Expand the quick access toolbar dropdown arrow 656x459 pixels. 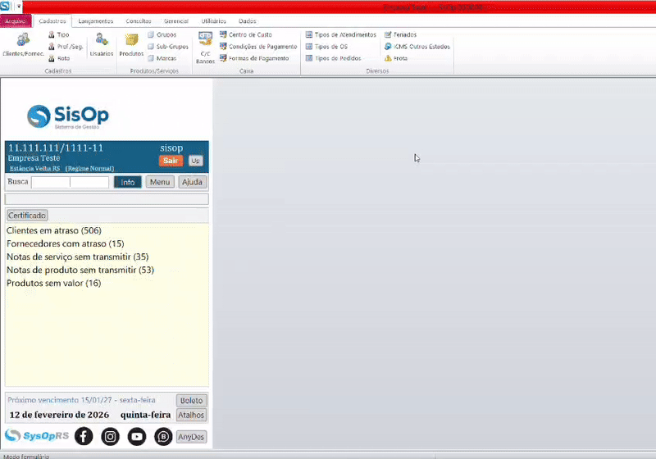click(x=19, y=6)
